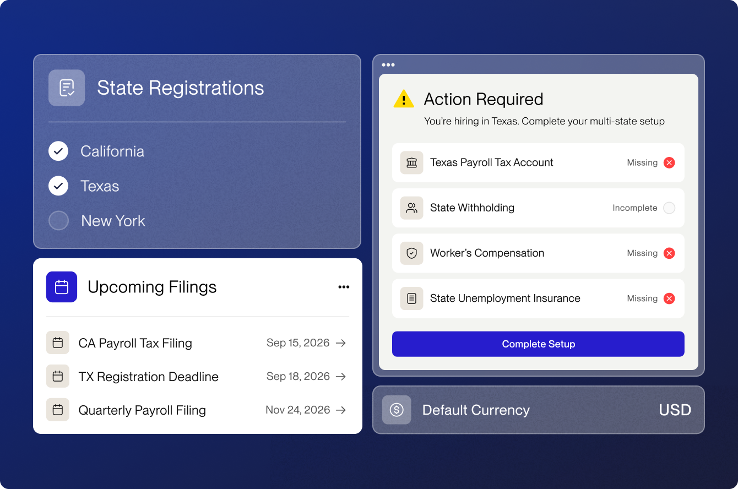The height and width of the screenshot is (489, 738).
Task: Open the arrow next to Nov 24, 2026
Action: (x=341, y=410)
